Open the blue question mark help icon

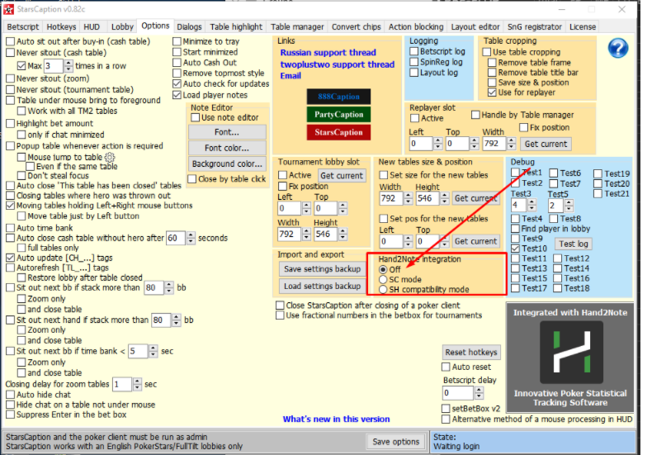pyautogui.click(x=618, y=48)
